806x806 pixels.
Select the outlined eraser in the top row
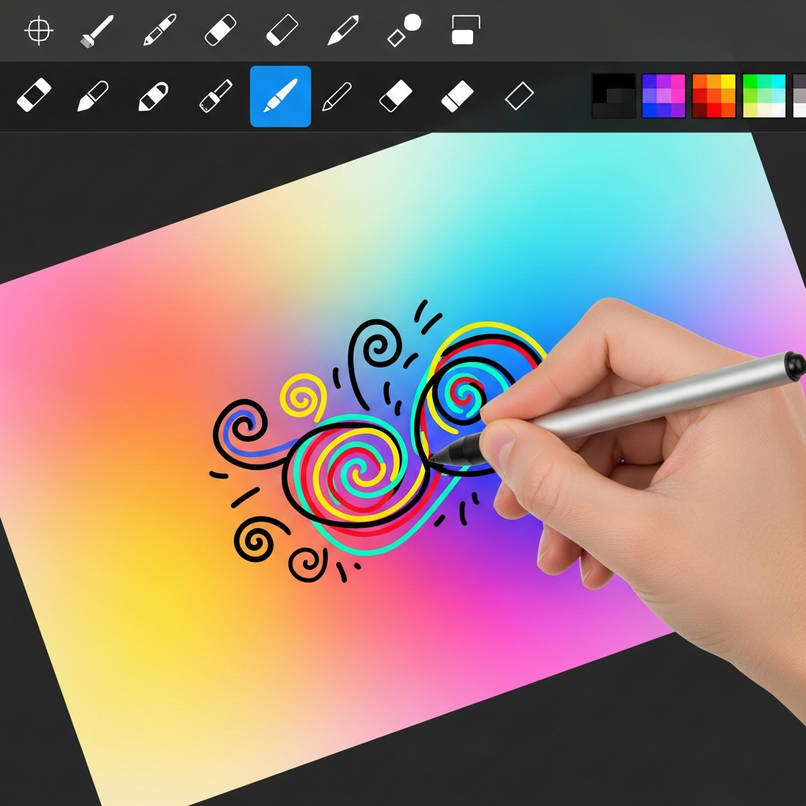pos(282,31)
